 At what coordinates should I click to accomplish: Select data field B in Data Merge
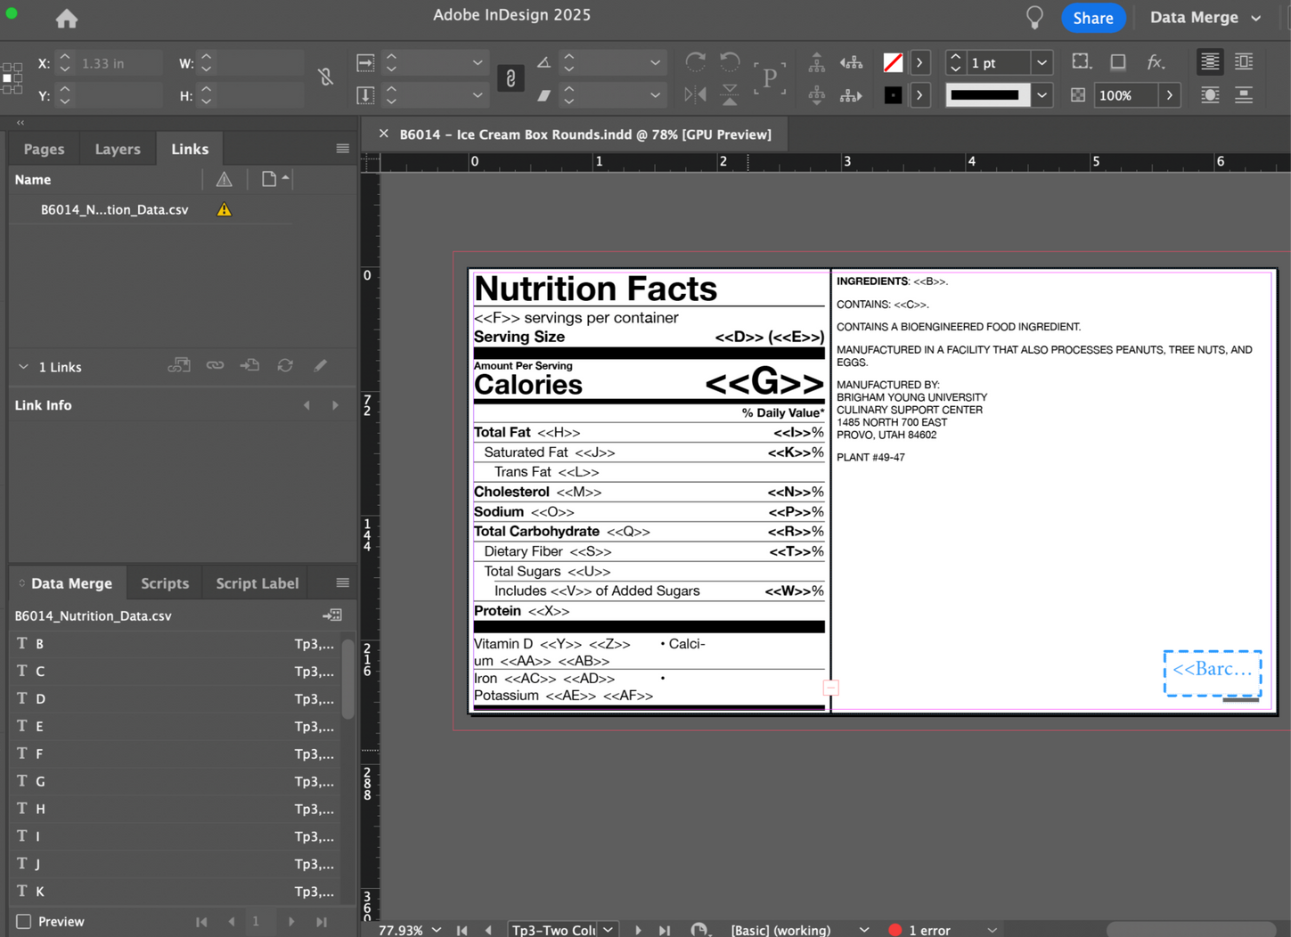coord(175,644)
